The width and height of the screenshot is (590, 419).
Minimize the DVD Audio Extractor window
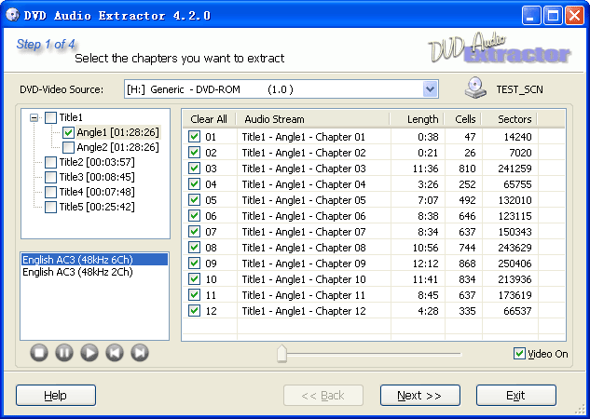pyautogui.click(x=531, y=16)
